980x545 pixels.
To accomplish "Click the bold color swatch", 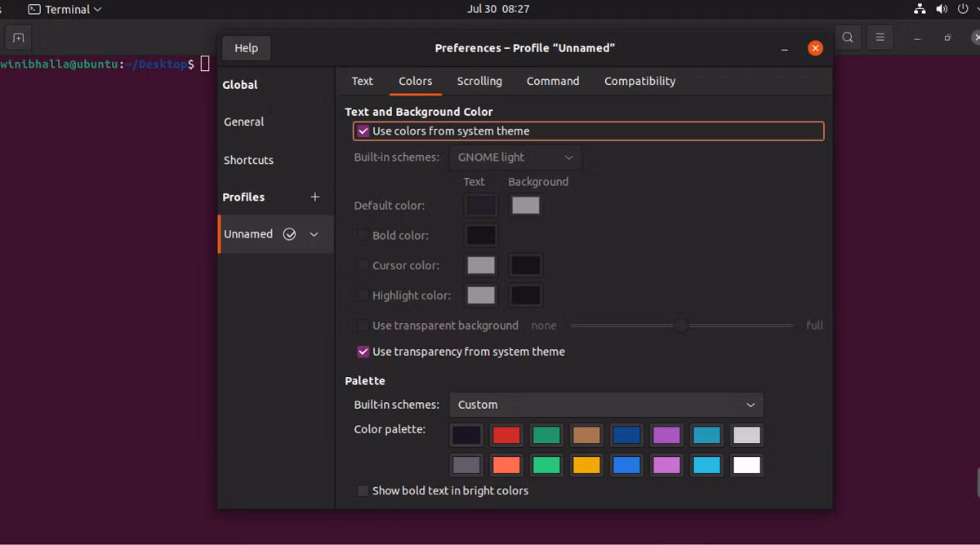I will [x=481, y=236].
